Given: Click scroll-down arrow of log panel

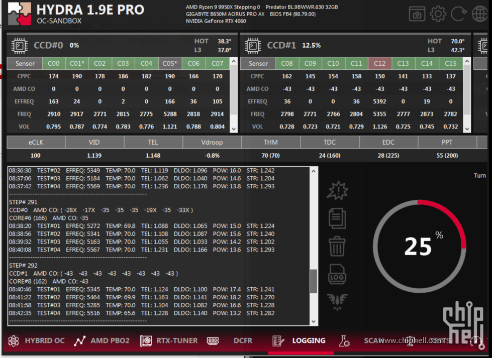Looking at the screenshot, I should pyautogui.click(x=314, y=322).
